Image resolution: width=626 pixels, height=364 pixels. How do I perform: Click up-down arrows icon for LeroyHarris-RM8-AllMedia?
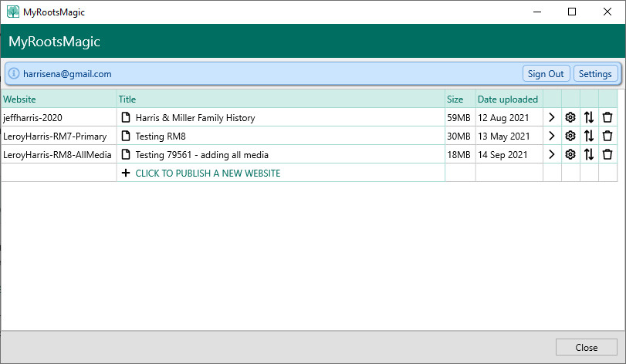point(589,154)
